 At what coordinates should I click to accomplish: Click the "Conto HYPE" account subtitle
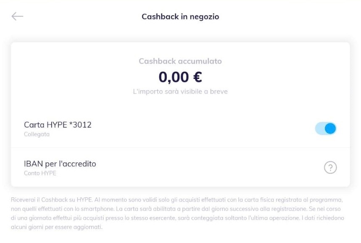(x=40, y=173)
